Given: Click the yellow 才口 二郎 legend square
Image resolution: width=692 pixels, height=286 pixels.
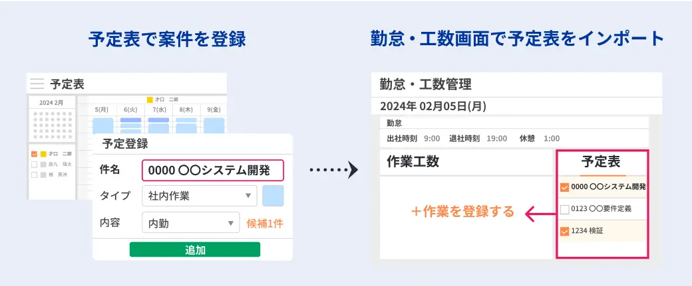Looking at the screenshot, I should [x=150, y=100].
